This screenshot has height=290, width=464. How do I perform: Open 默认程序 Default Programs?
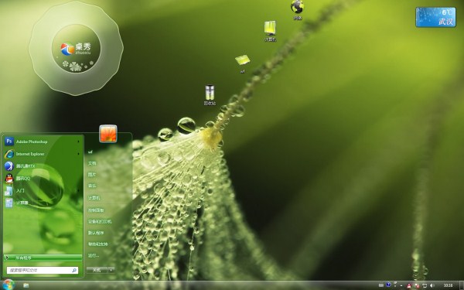click(96, 233)
